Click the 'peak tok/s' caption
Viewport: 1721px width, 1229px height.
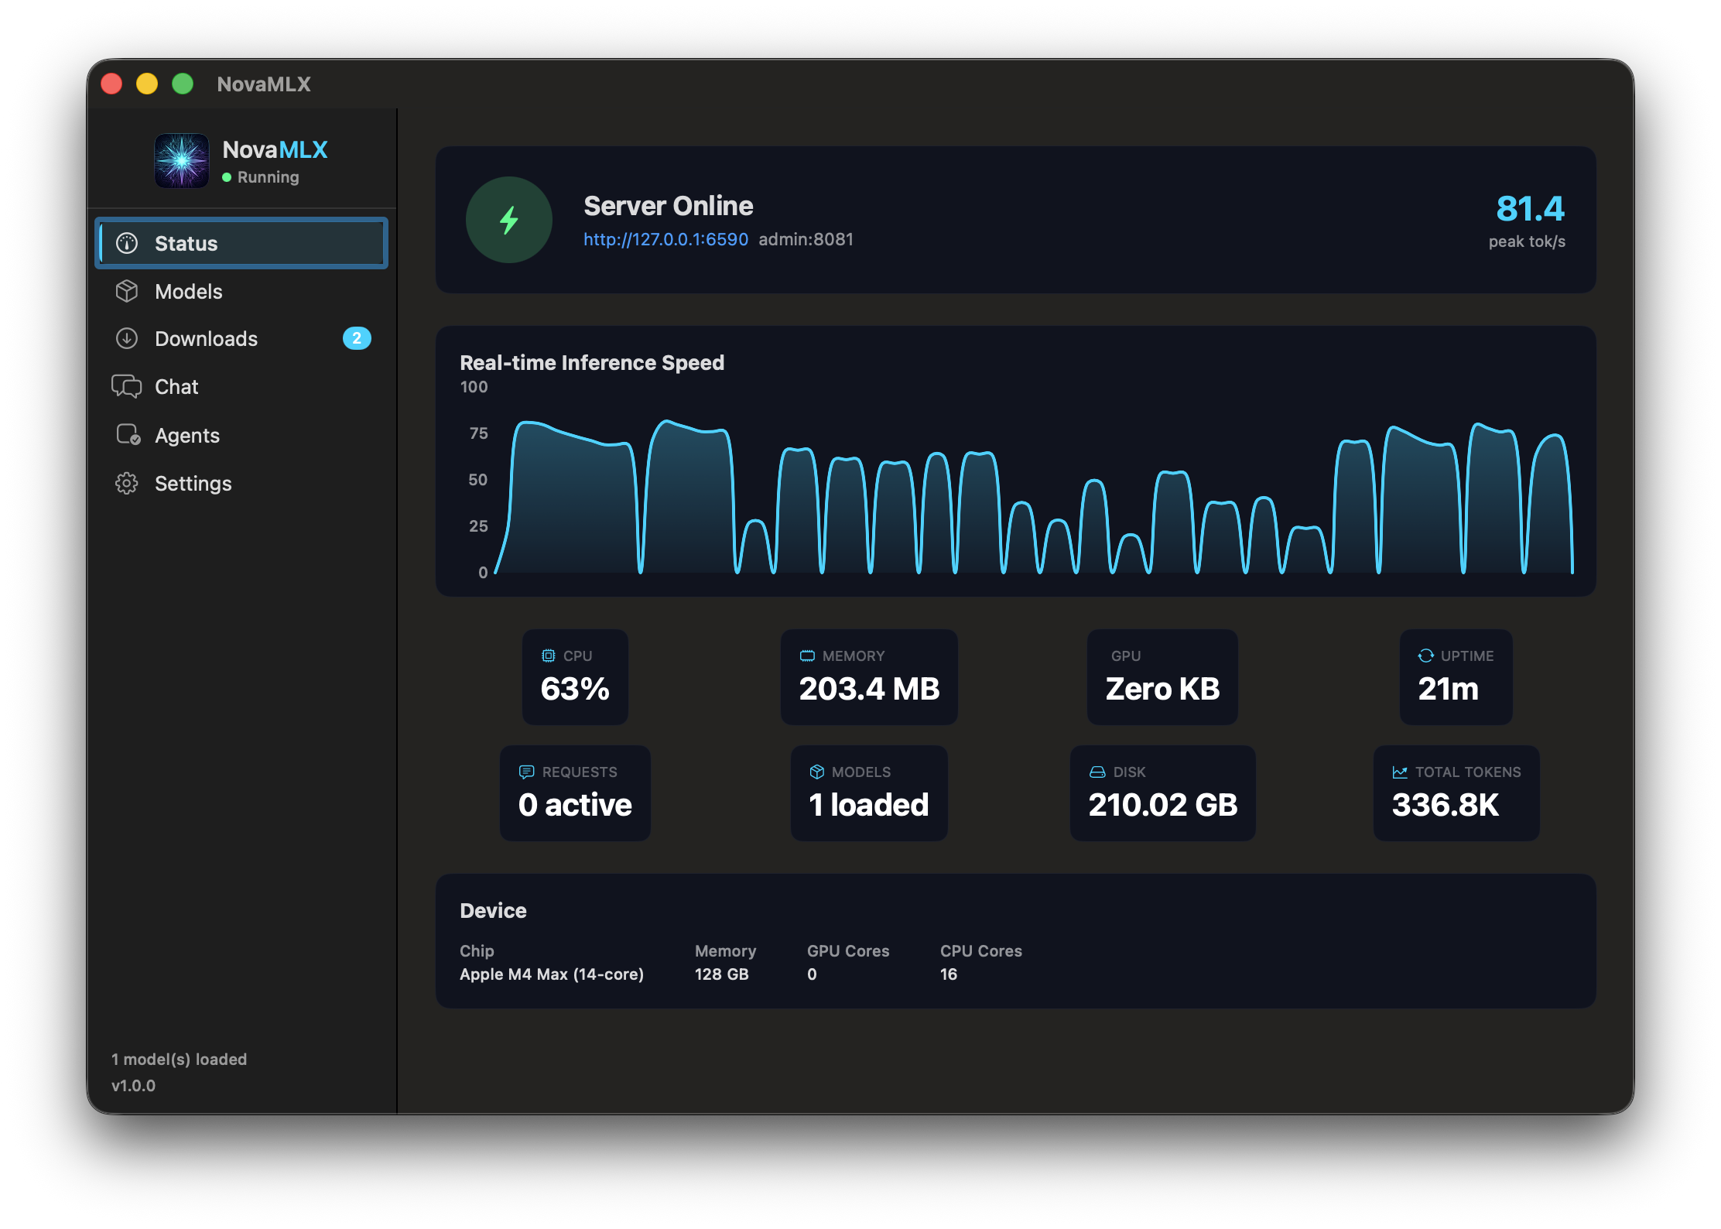point(1527,241)
